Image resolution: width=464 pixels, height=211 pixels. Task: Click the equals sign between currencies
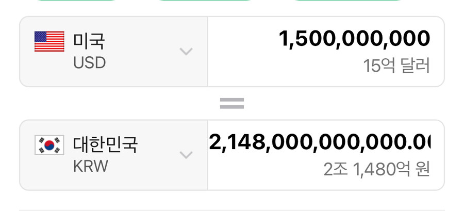click(x=231, y=104)
